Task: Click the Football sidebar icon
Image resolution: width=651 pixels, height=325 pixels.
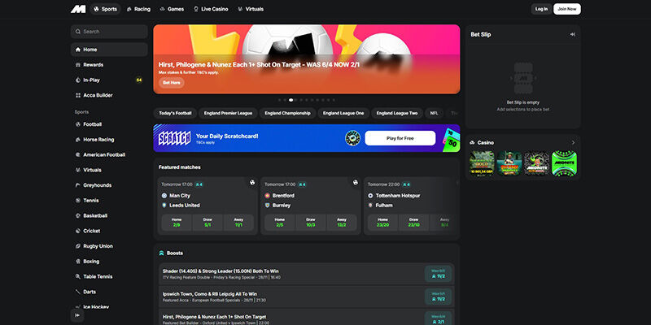Action: coord(78,124)
